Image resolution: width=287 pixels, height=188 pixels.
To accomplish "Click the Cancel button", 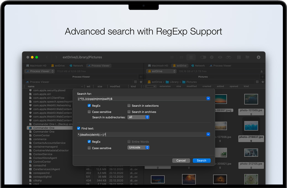I will (x=181, y=160).
